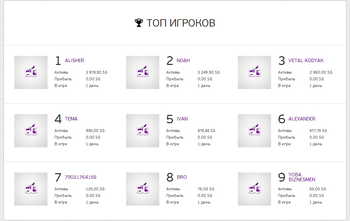350x221 pixels.
Task: Open YOBA BIZNESMEN name link
Action: [302, 177]
